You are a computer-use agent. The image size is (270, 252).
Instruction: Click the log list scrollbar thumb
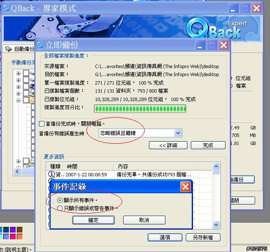(216, 172)
